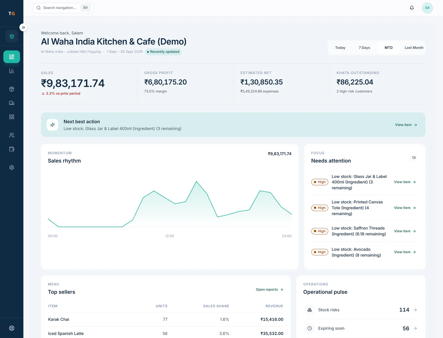Expand the sidebar with double-chevron button

tap(23, 27)
